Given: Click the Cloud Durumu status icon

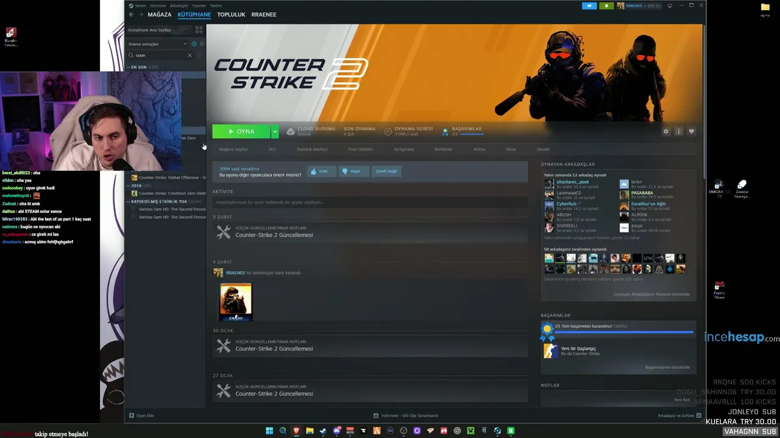Looking at the screenshot, I should click(x=291, y=131).
